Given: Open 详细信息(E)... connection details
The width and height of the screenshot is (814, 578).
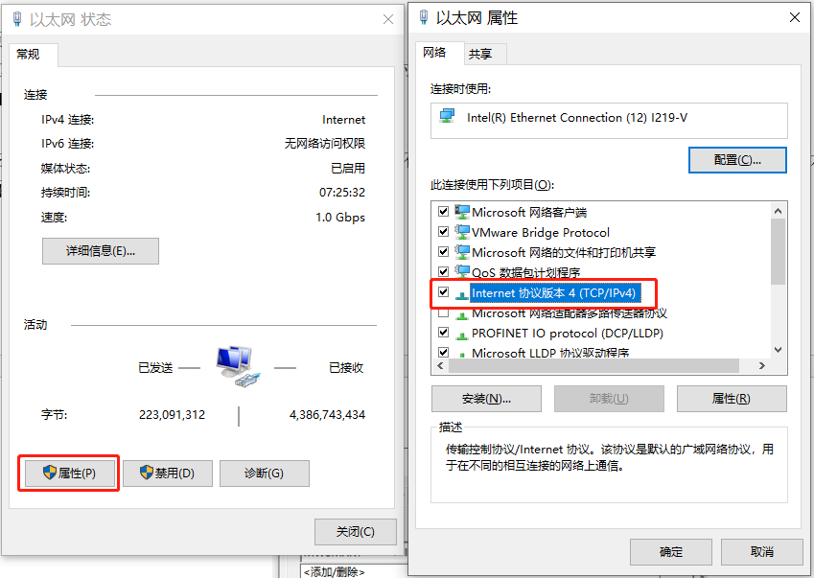Looking at the screenshot, I should pyautogui.click(x=101, y=251).
